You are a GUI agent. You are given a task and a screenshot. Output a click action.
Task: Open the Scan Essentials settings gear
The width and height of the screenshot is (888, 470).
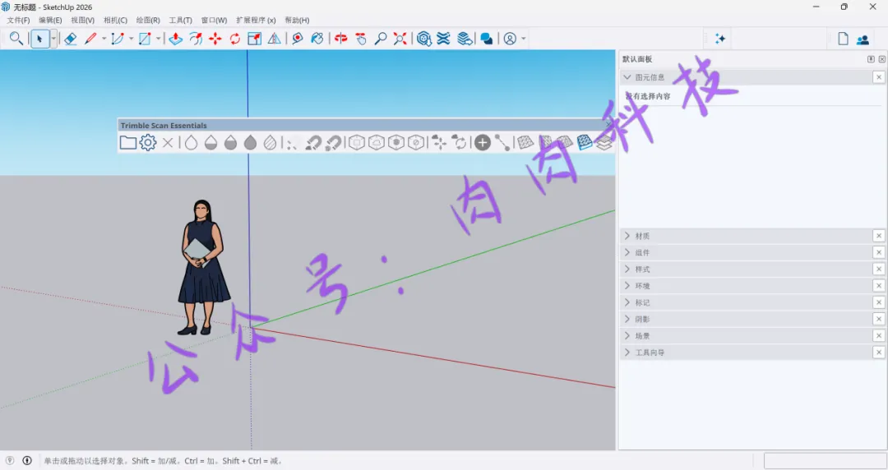148,142
